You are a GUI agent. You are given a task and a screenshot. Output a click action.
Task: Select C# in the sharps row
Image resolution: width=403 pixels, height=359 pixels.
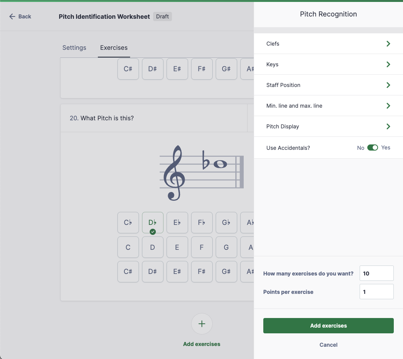pyautogui.click(x=128, y=271)
